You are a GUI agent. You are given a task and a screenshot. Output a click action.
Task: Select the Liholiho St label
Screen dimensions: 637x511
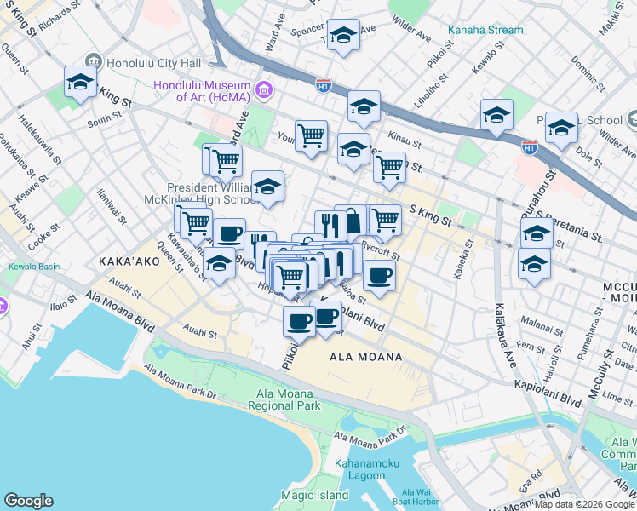point(431,91)
